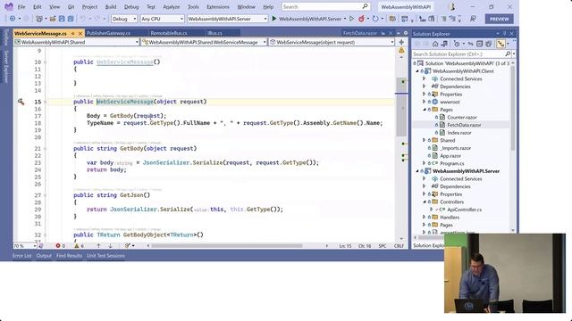The width and height of the screenshot is (572, 321).
Task: Click the Home icon in Solution Explorer
Action: pyautogui.click(x=435, y=44)
